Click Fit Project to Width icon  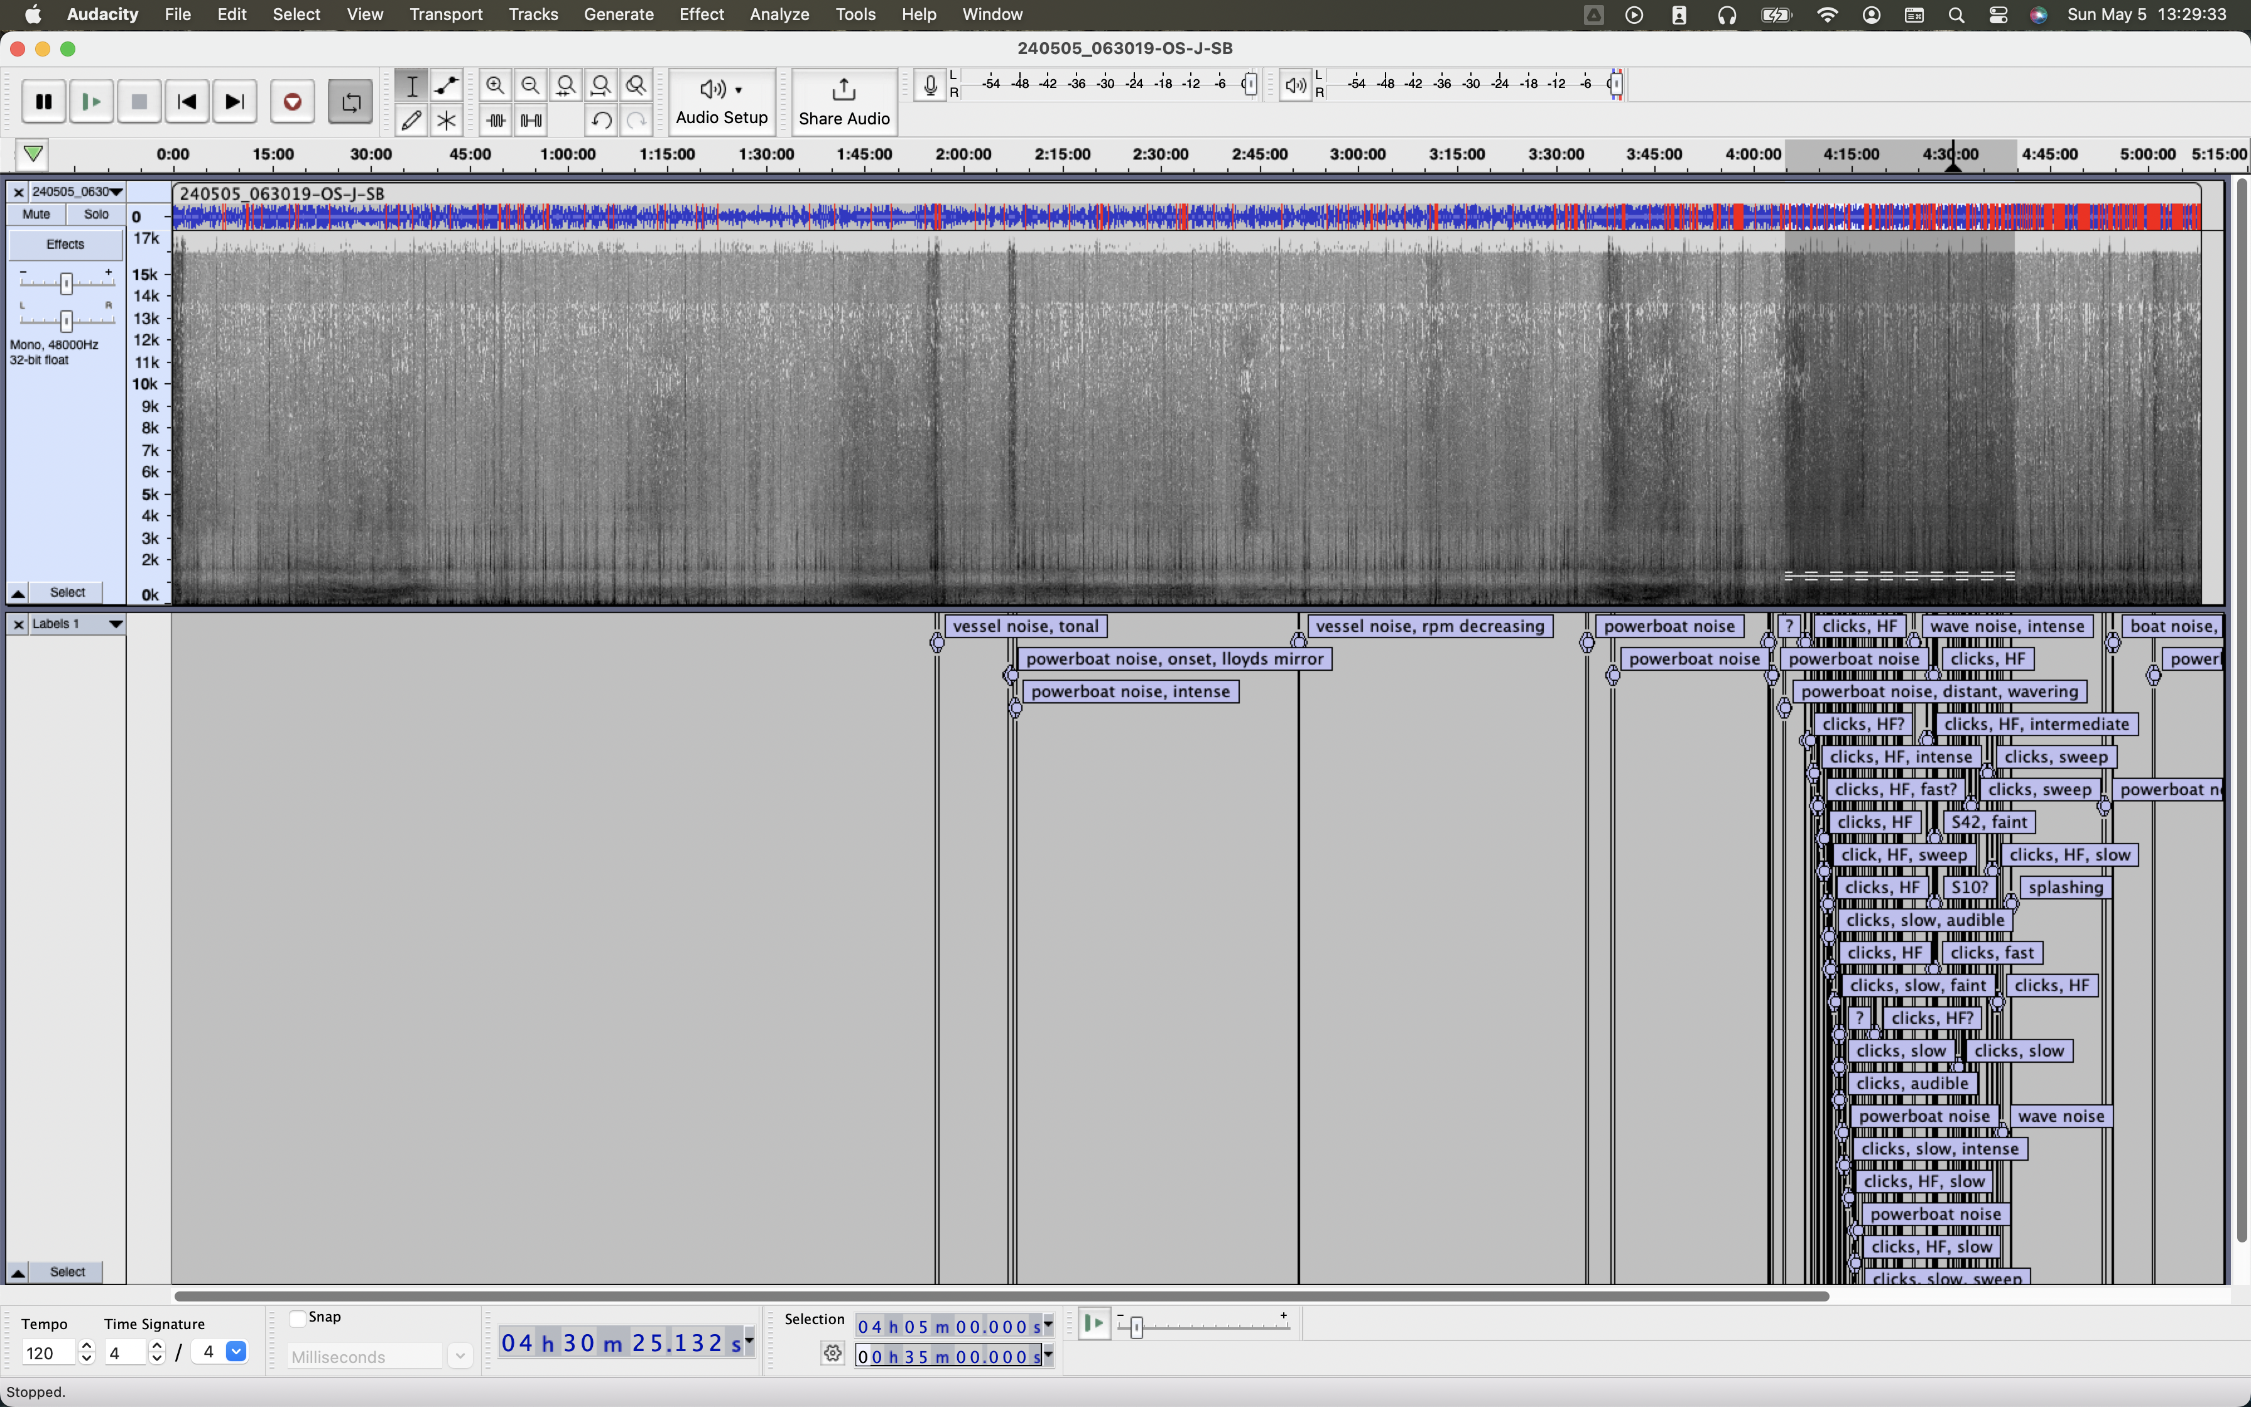point(601,85)
